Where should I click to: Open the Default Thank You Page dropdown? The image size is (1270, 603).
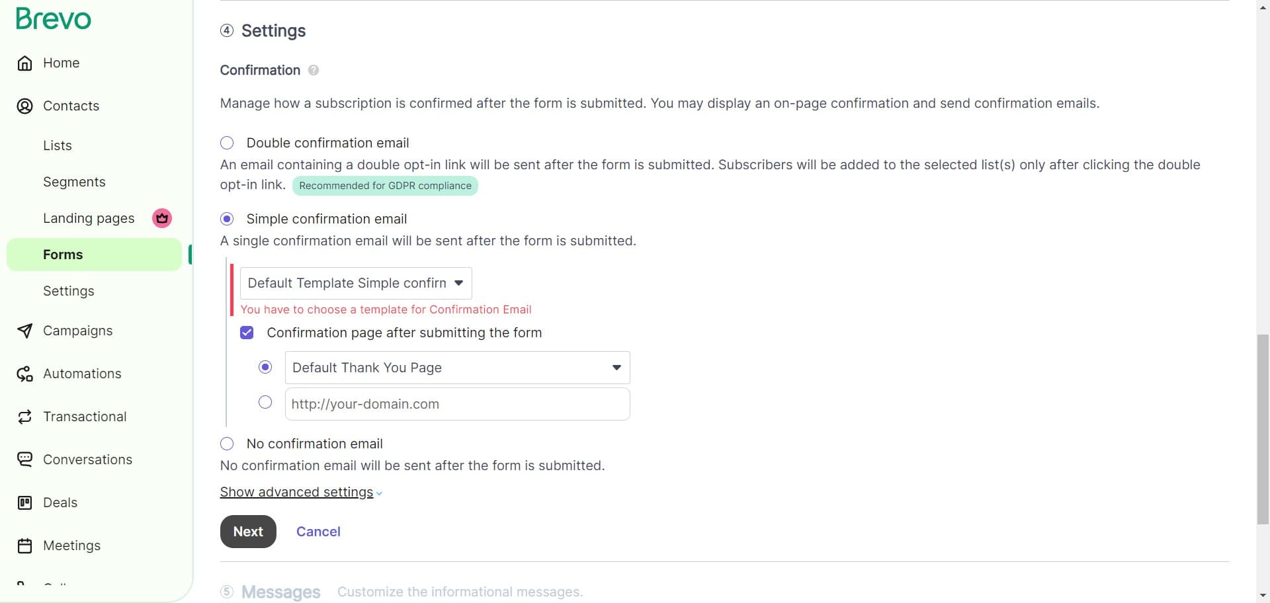click(456, 367)
